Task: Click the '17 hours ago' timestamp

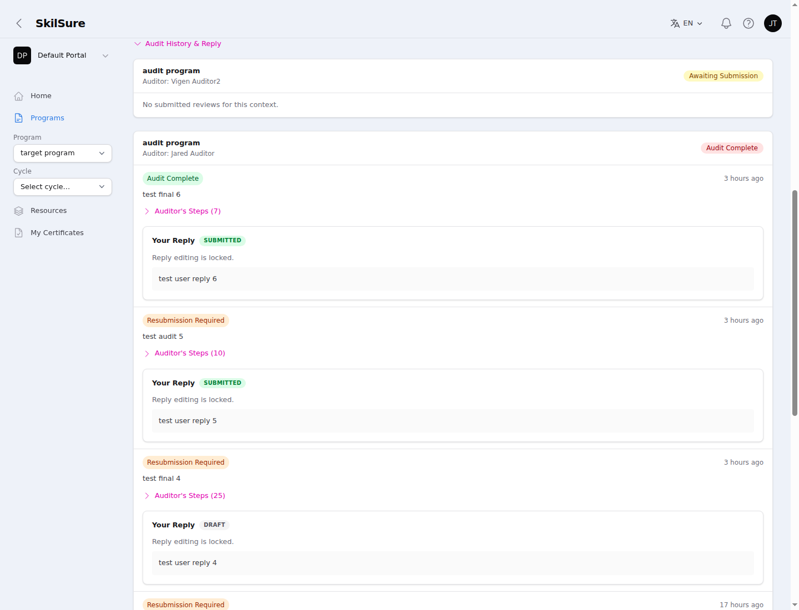Action: pos(741,605)
